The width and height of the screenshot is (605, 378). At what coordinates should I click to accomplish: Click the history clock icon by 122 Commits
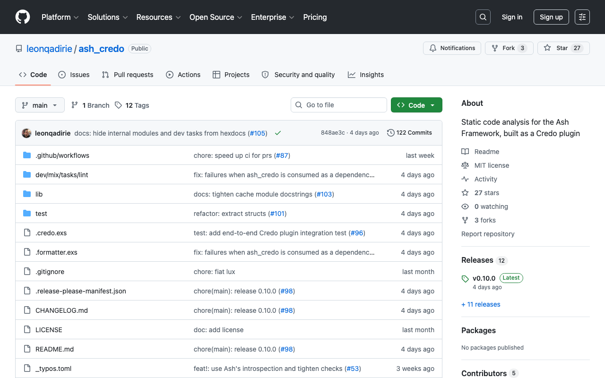(391, 133)
